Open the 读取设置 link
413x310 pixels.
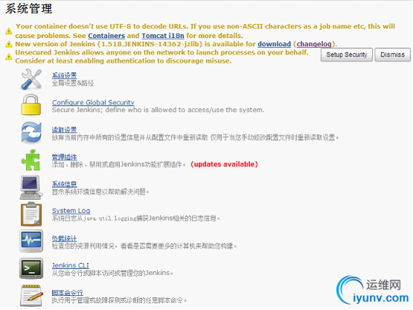64,130
